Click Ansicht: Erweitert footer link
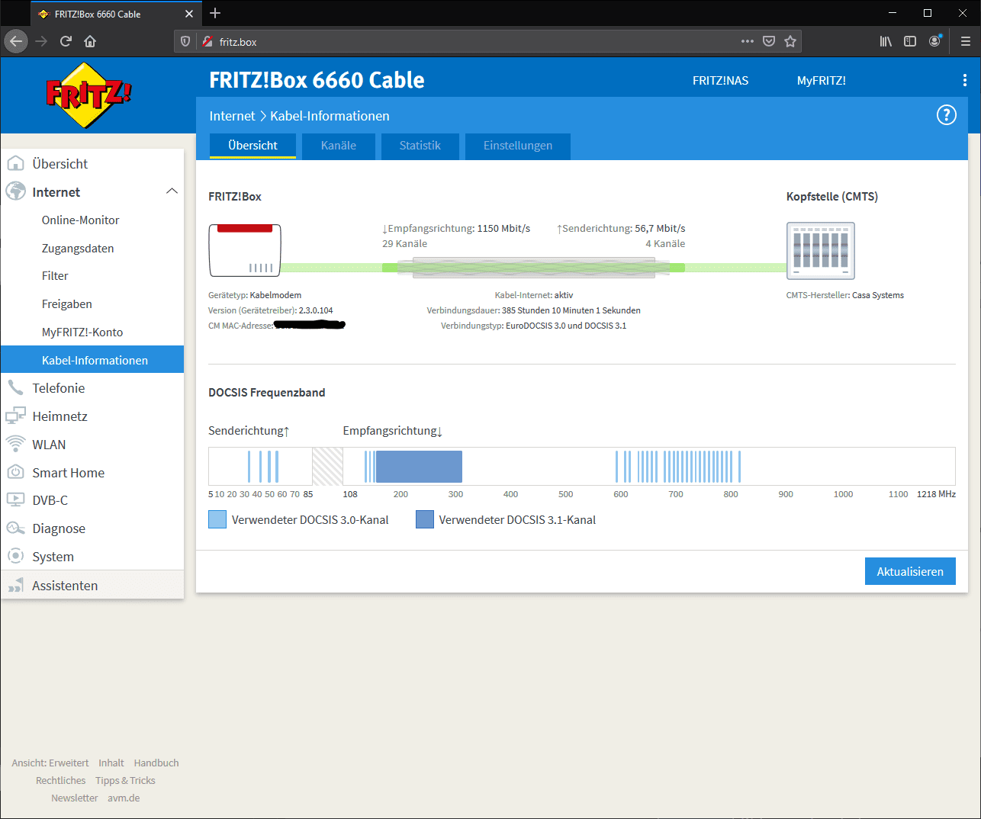Viewport: 981px width, 819px height. coord(50,763)
